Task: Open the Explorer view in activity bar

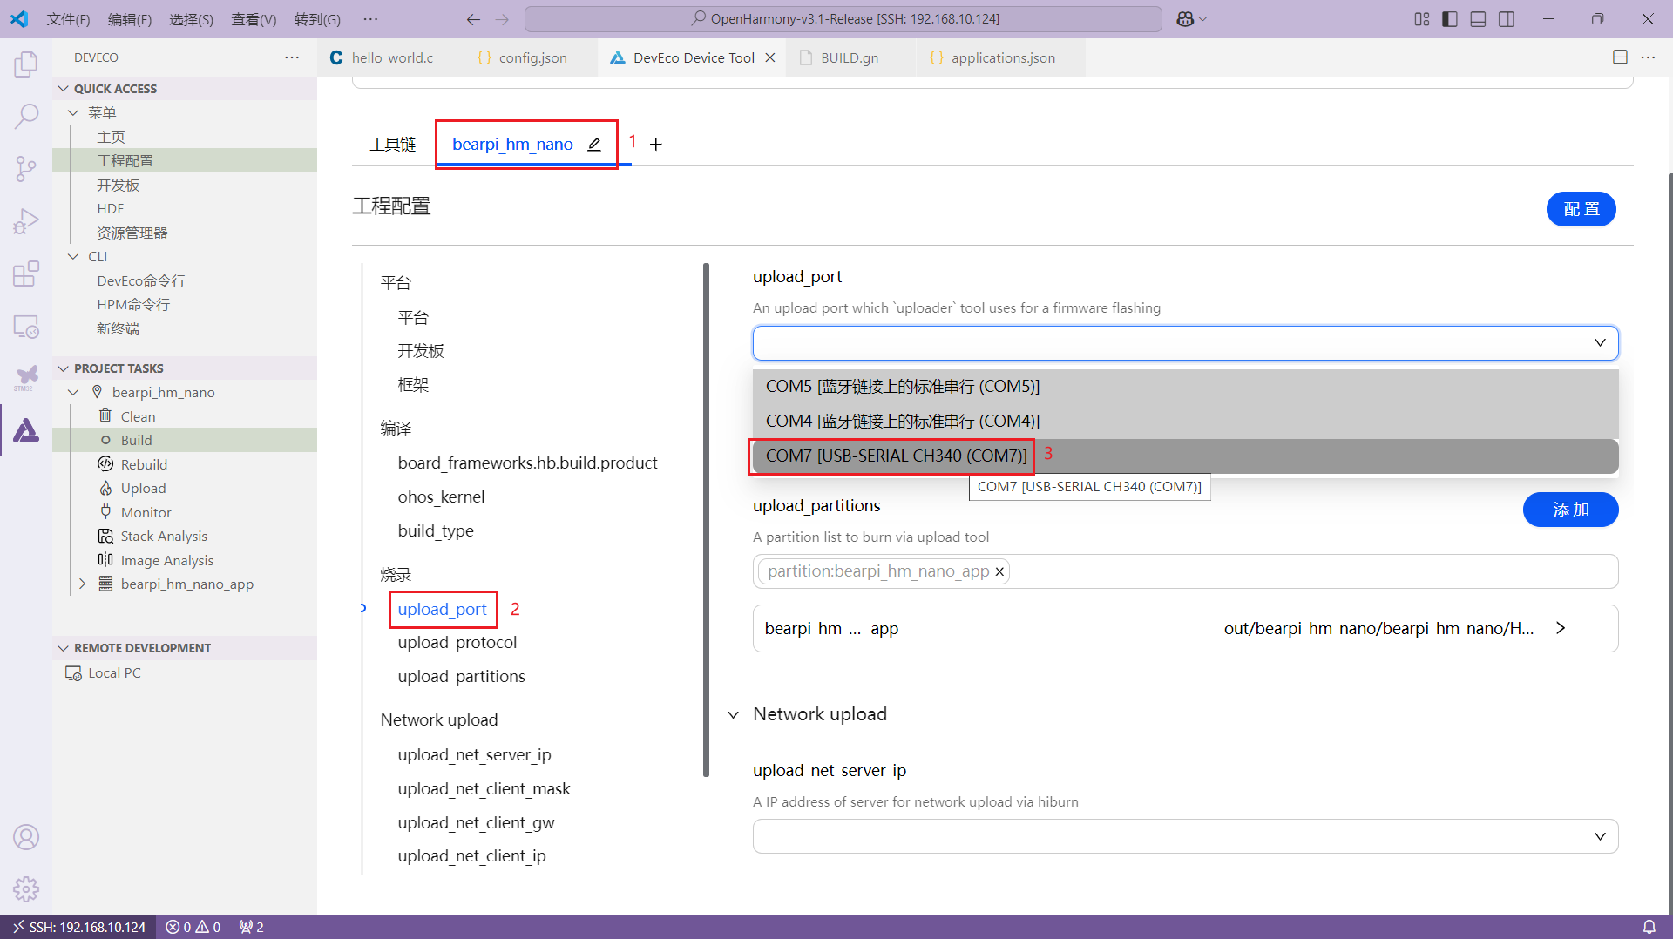Action: [26, 64]
